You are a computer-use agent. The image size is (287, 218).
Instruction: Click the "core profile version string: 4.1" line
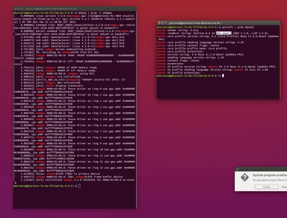pos(218,38)
